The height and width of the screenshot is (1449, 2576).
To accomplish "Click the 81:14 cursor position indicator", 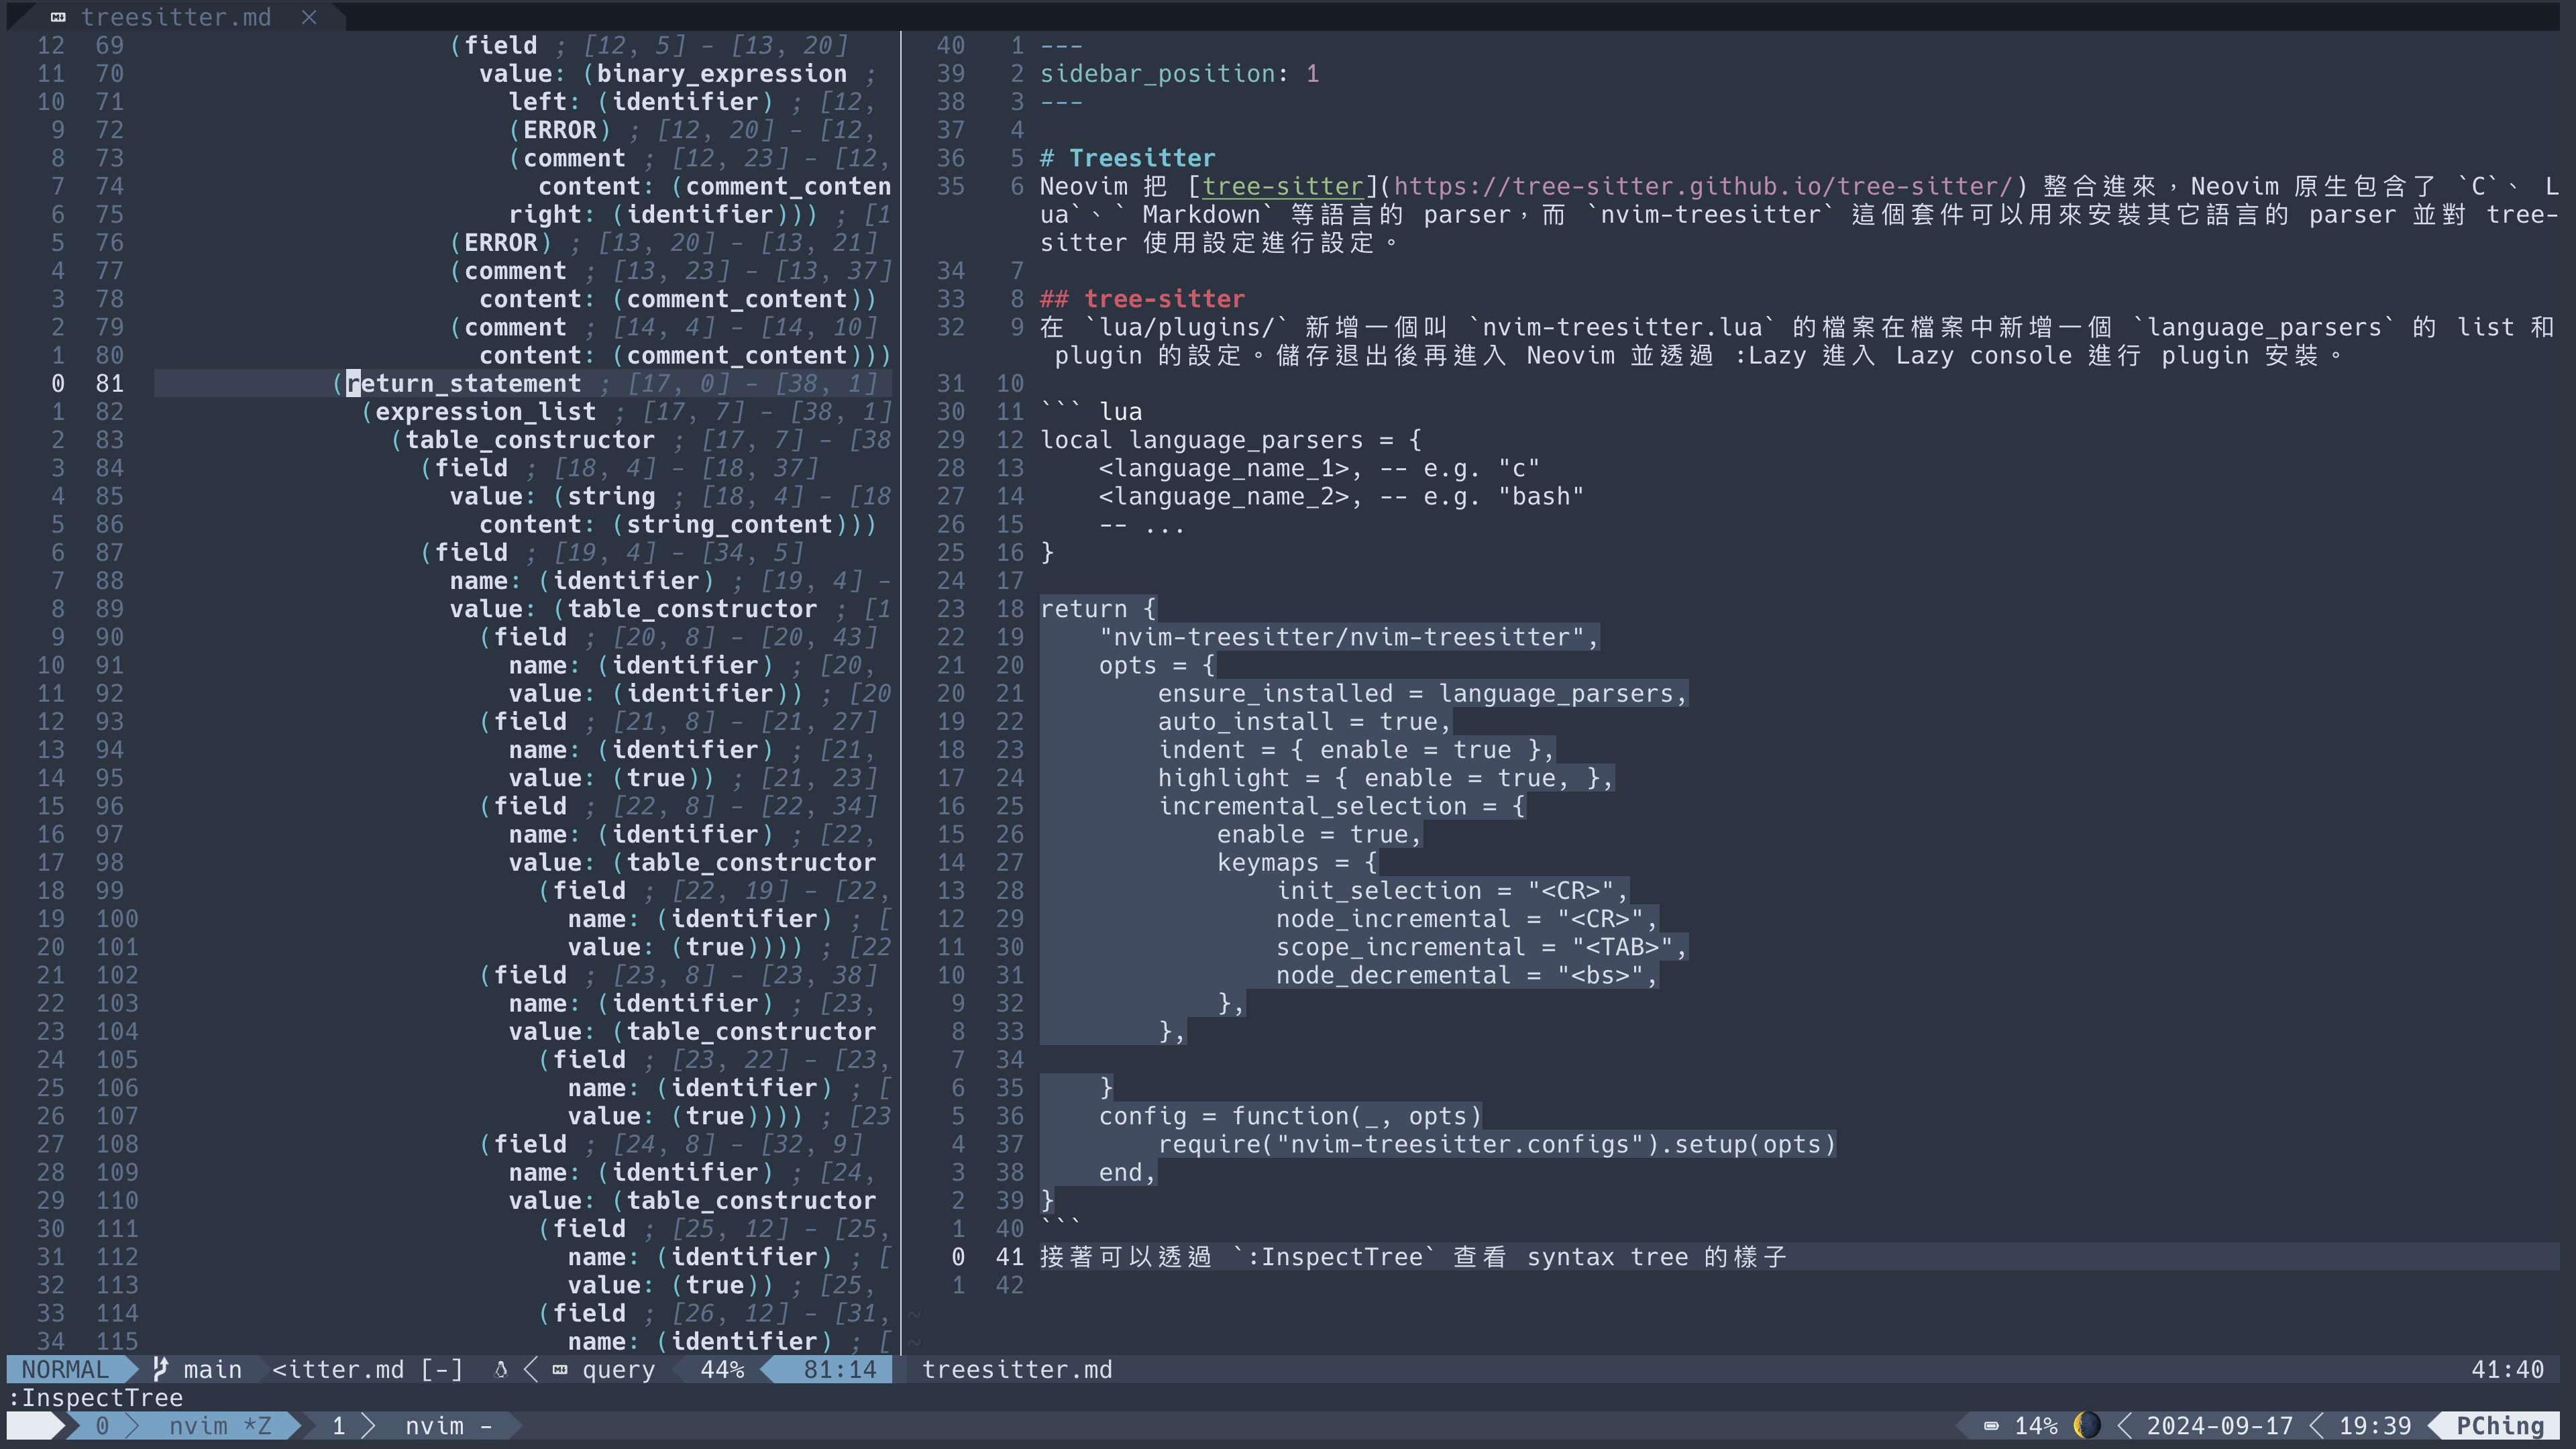I will coord(840,1369).
